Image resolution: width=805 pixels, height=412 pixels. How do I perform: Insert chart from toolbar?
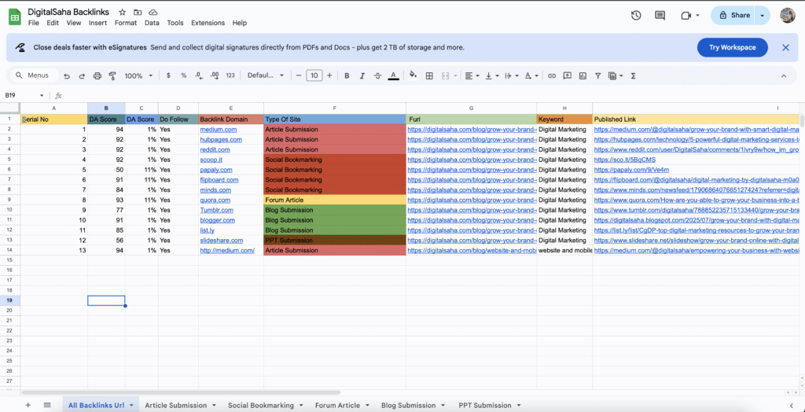[583, 75]
